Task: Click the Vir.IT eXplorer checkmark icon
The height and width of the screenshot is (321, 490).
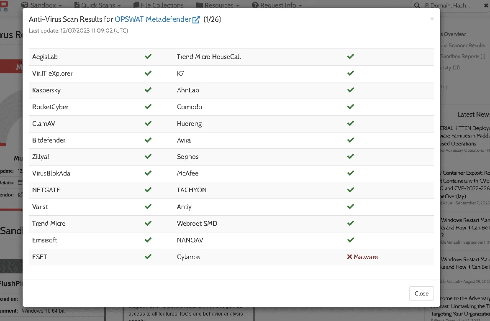Action: pyautogui.click(x=148, y=73)
